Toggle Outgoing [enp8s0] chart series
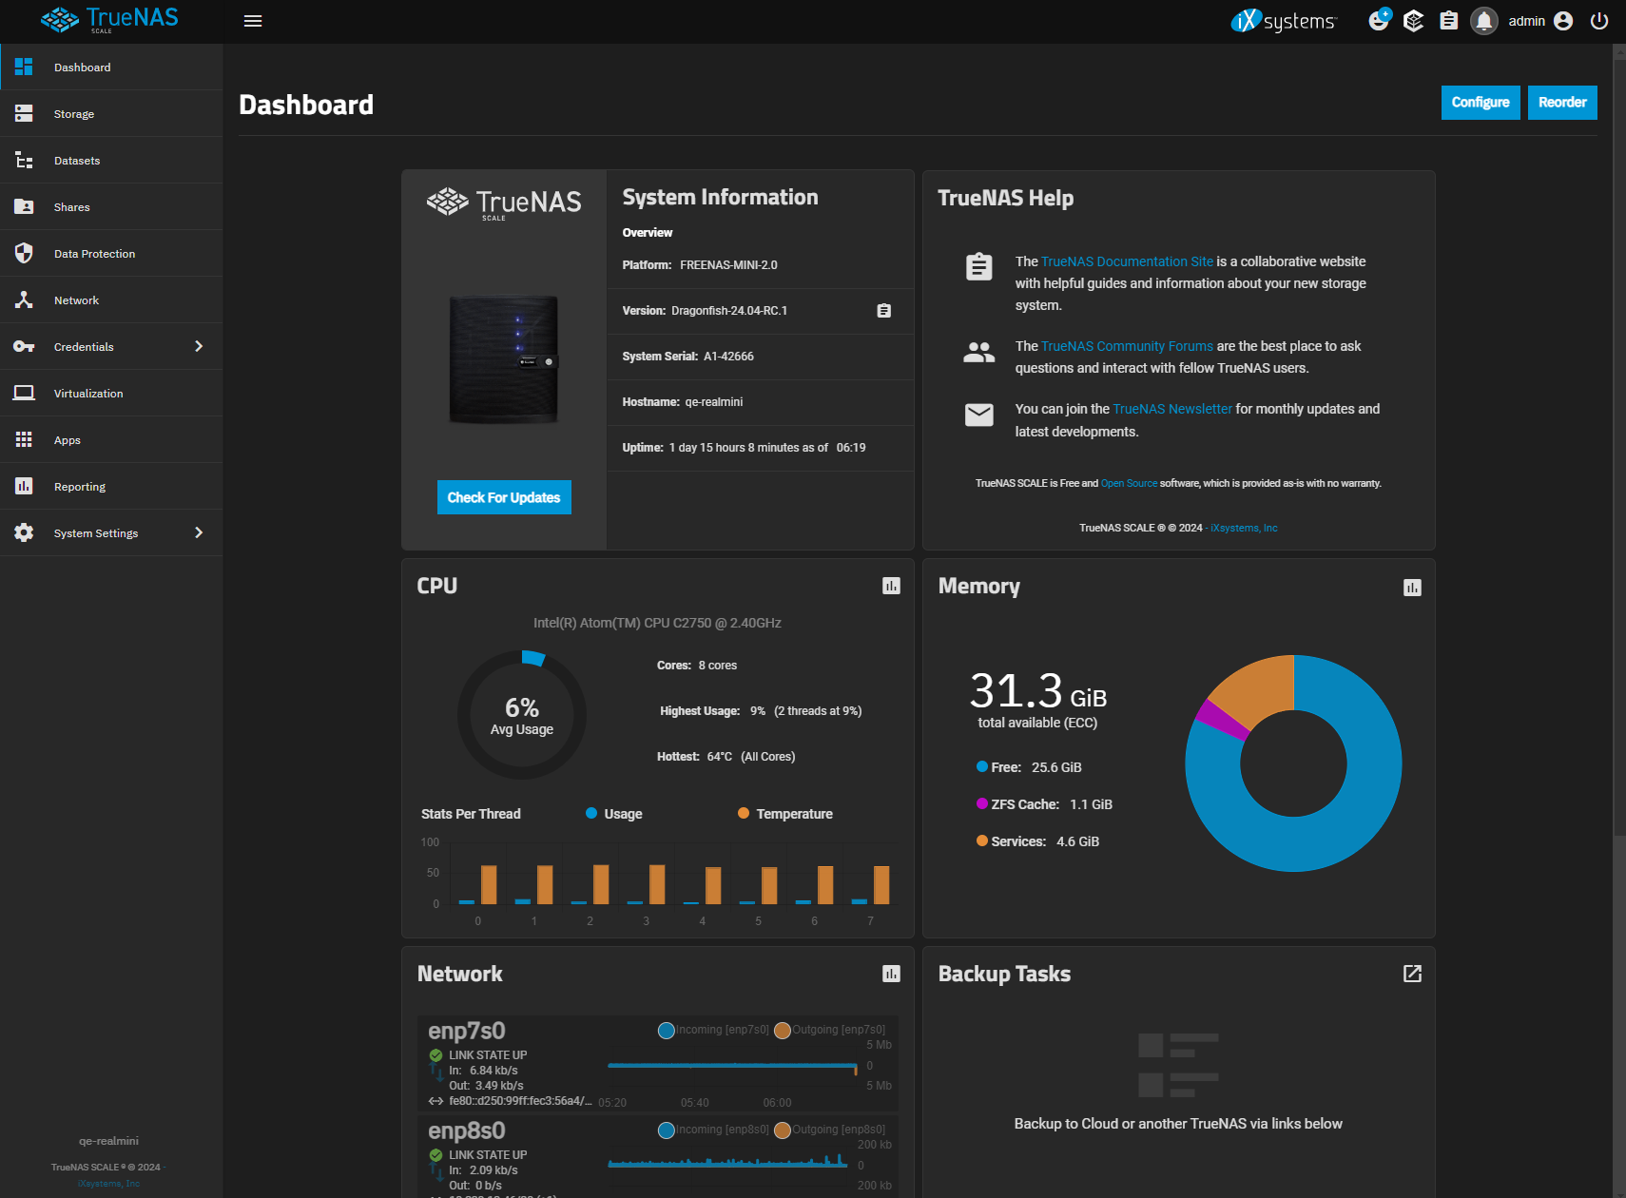This screenshot has height=1198, width=1626. point(829,1130)
